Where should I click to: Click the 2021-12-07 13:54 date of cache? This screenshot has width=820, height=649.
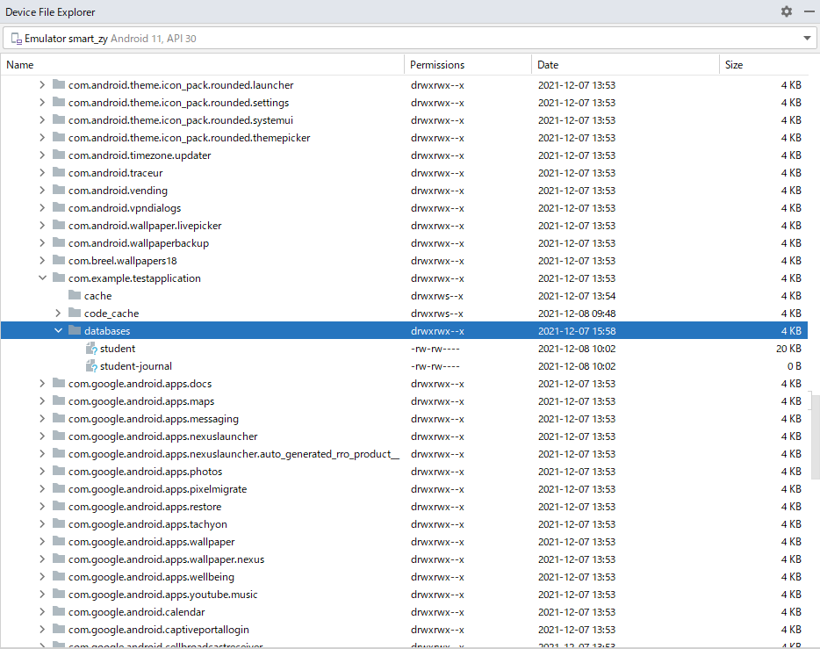(577, 296)
